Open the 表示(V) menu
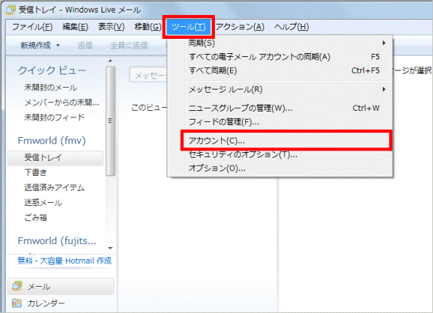This screenshot has height=313, width=433. 111,27
